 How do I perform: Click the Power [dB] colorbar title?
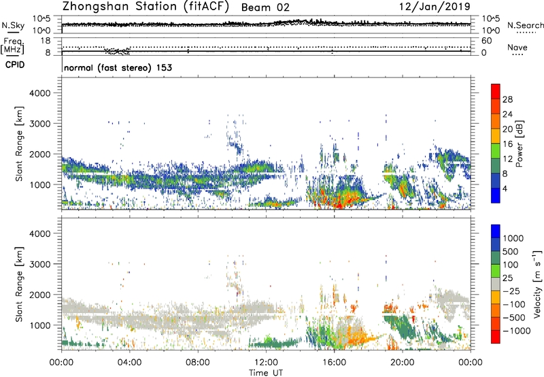[x=519, y=144]
